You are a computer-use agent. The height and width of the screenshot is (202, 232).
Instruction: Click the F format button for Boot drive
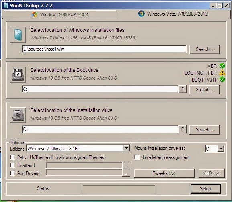tap(183, 89)
